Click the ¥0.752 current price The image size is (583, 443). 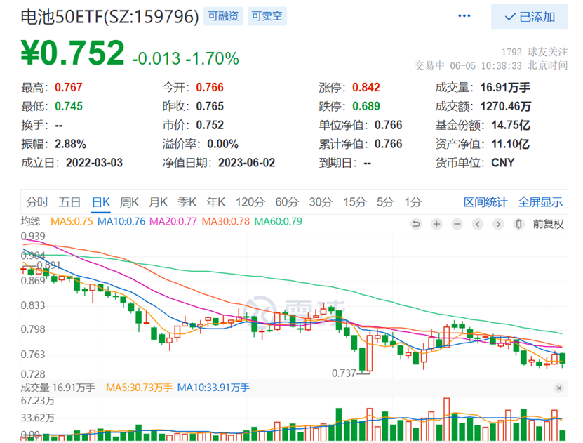click(72, 53)
